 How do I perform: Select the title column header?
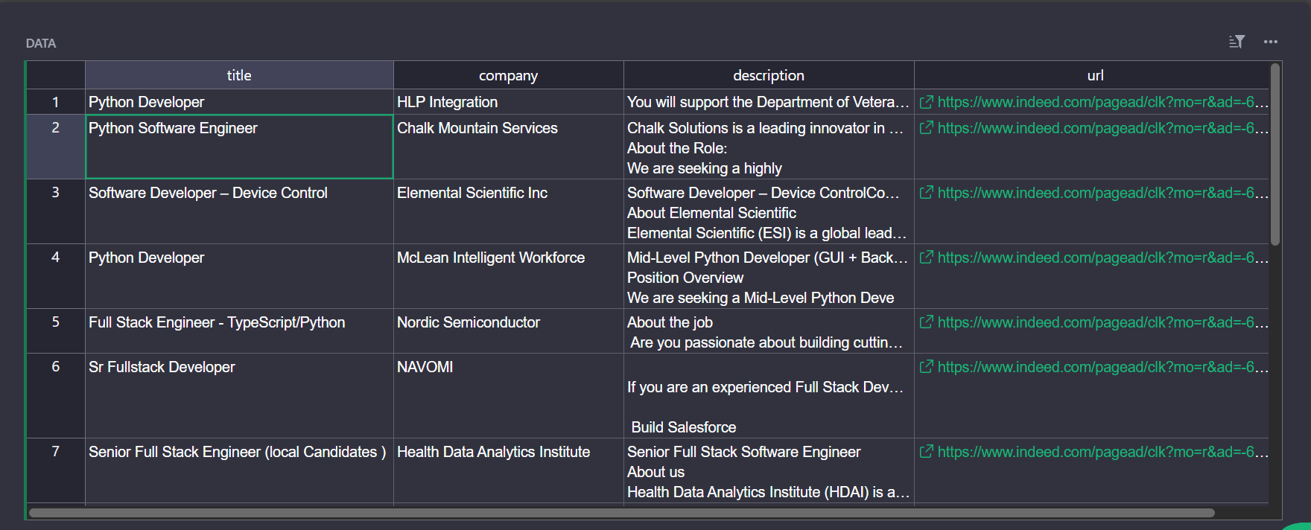(239, 75)
